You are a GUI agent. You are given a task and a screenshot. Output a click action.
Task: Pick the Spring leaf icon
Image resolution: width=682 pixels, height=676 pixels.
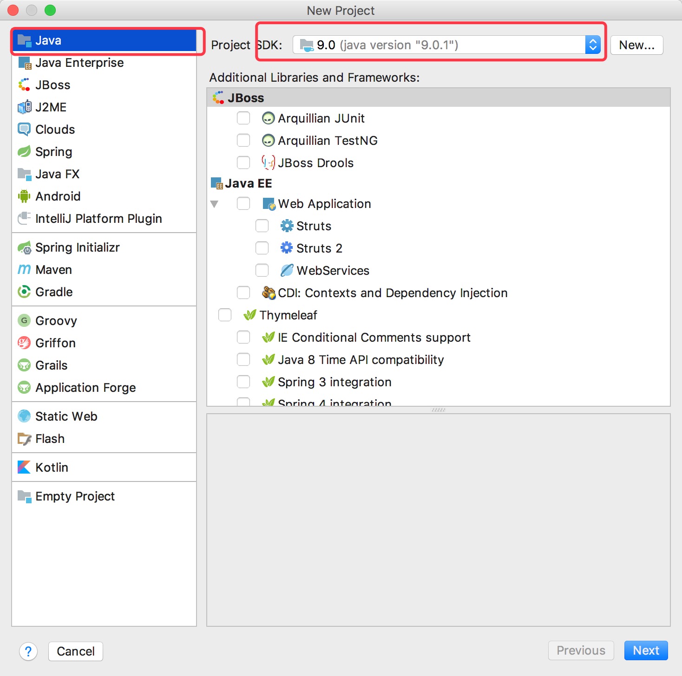coord(24,152)
